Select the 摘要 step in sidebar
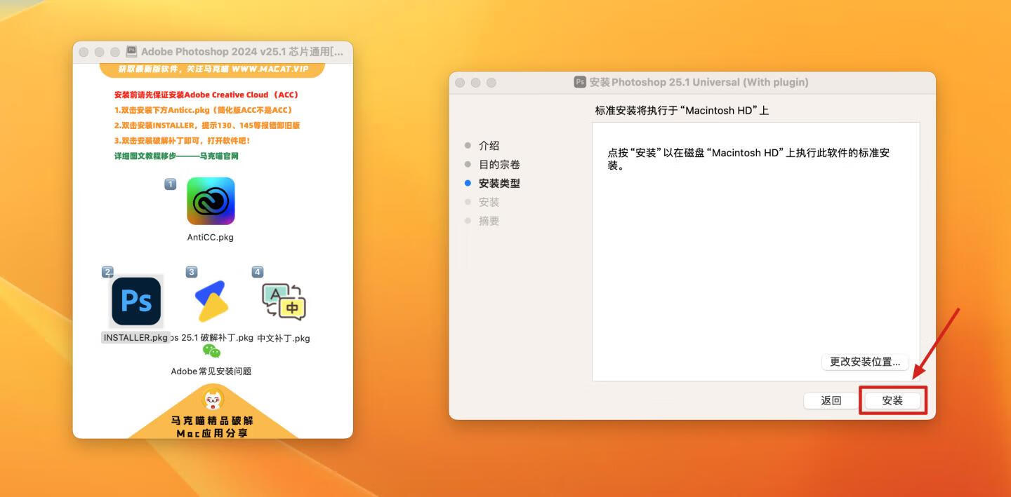 tap(489, 221)
